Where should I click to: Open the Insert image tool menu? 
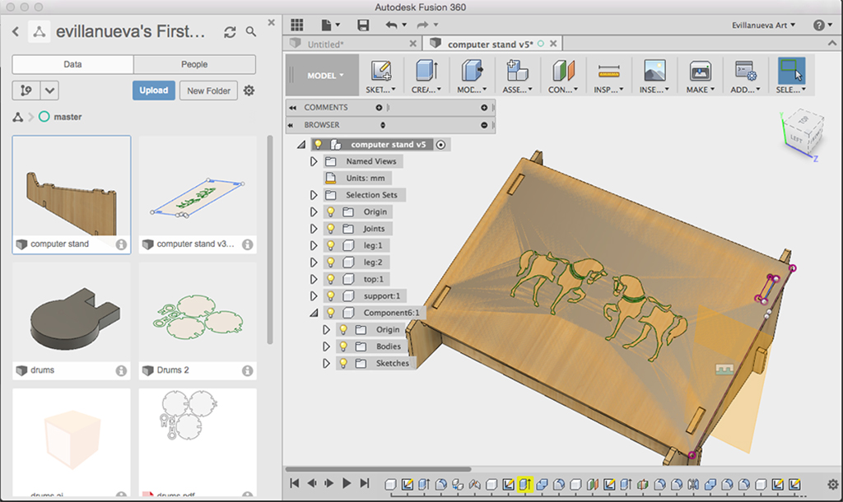click(x=654, y=76)
